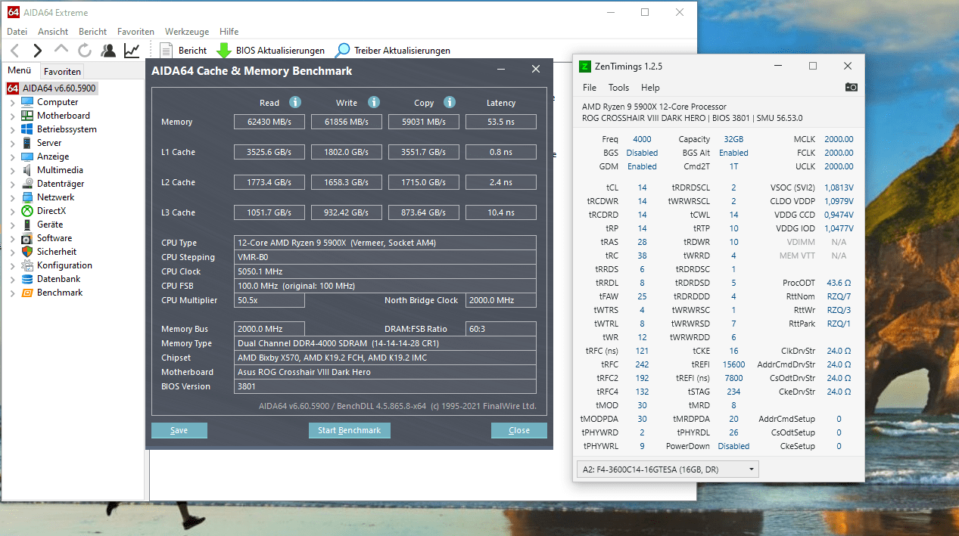The width and height of the screenshot is (959, 536).
Task: Click the ProcODT 43.6 Ω value
Action: point(839,283)
